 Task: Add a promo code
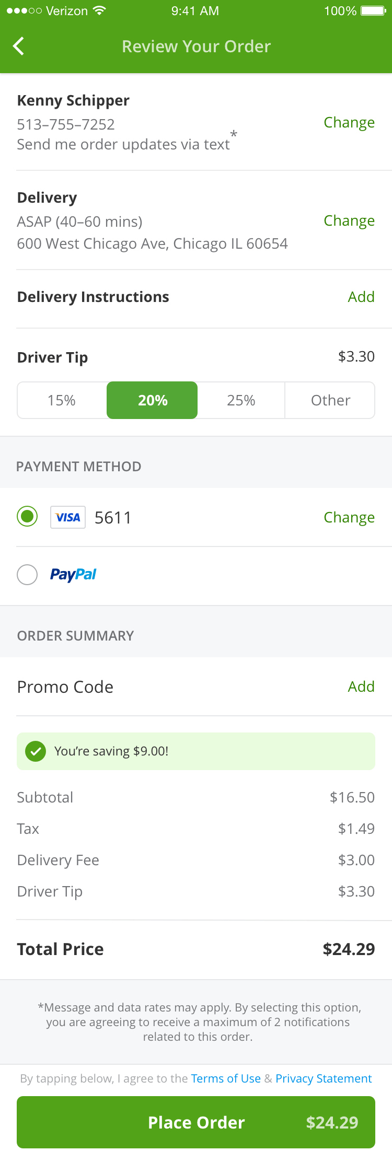[x=361, y=687]
